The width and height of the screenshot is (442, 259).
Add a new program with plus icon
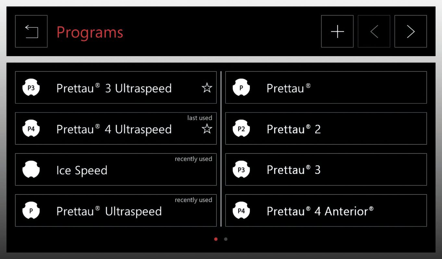(x=337, y=31)
